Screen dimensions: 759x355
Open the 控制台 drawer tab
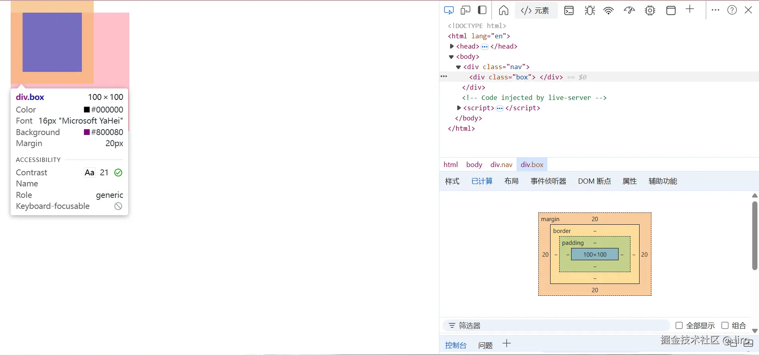tap(456, 345)
